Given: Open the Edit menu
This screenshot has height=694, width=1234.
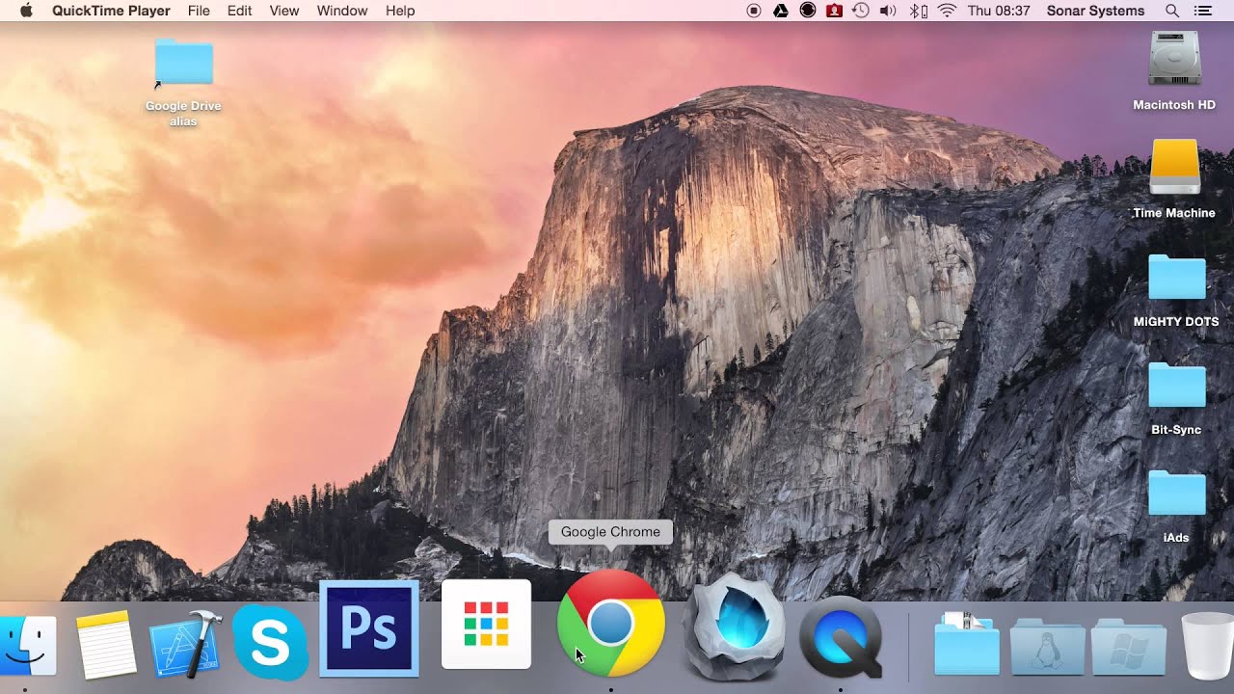Looking at the screenshot, I should click(239, 11).
